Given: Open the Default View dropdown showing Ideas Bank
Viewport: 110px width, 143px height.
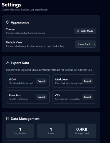Looking at the screenshot, I should tap(85, 44).
